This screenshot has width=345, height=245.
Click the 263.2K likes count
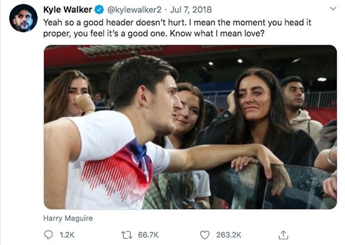pos(229,234)
